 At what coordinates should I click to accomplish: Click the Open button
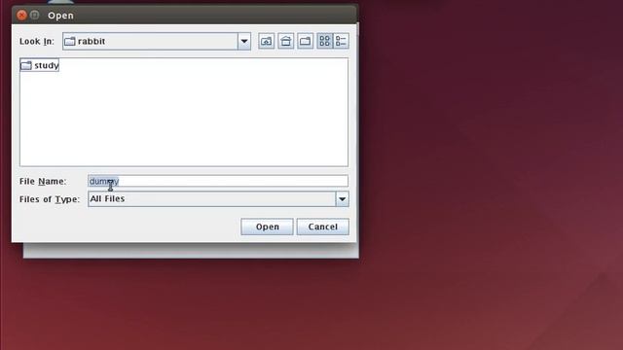(x=267, y=227)
